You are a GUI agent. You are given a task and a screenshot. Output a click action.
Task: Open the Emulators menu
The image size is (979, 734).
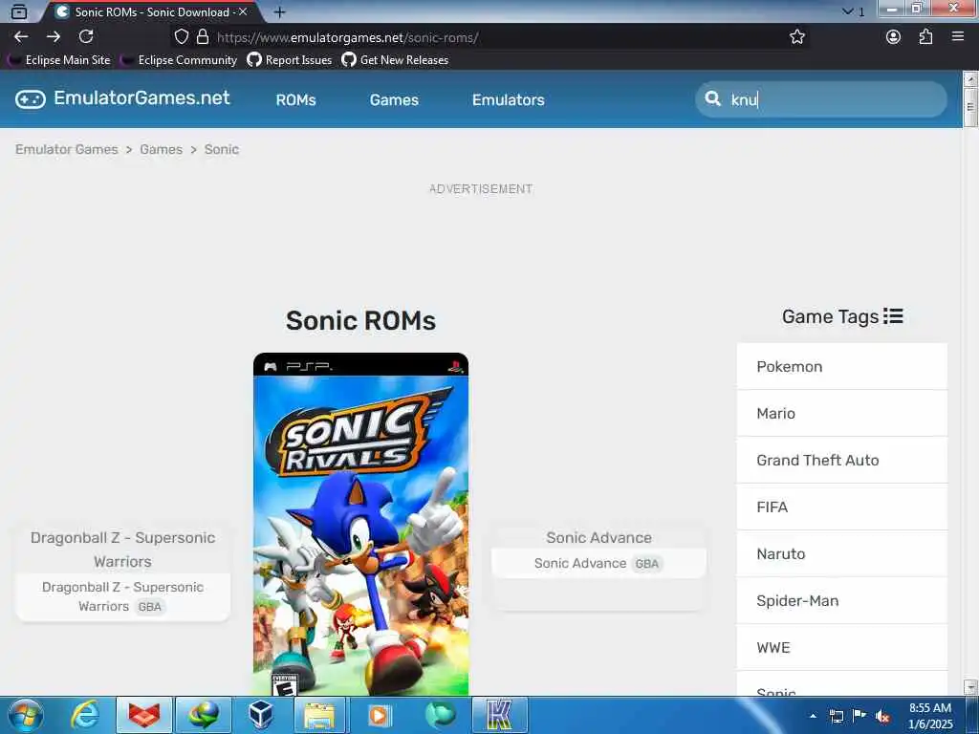tap(509, 99)
